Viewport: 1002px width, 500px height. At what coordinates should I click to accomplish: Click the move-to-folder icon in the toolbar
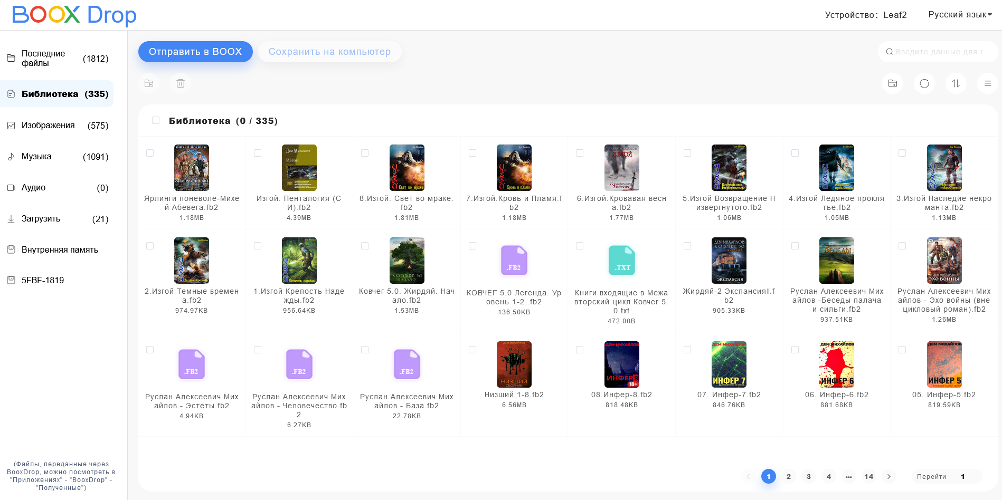tap(149, 83)
